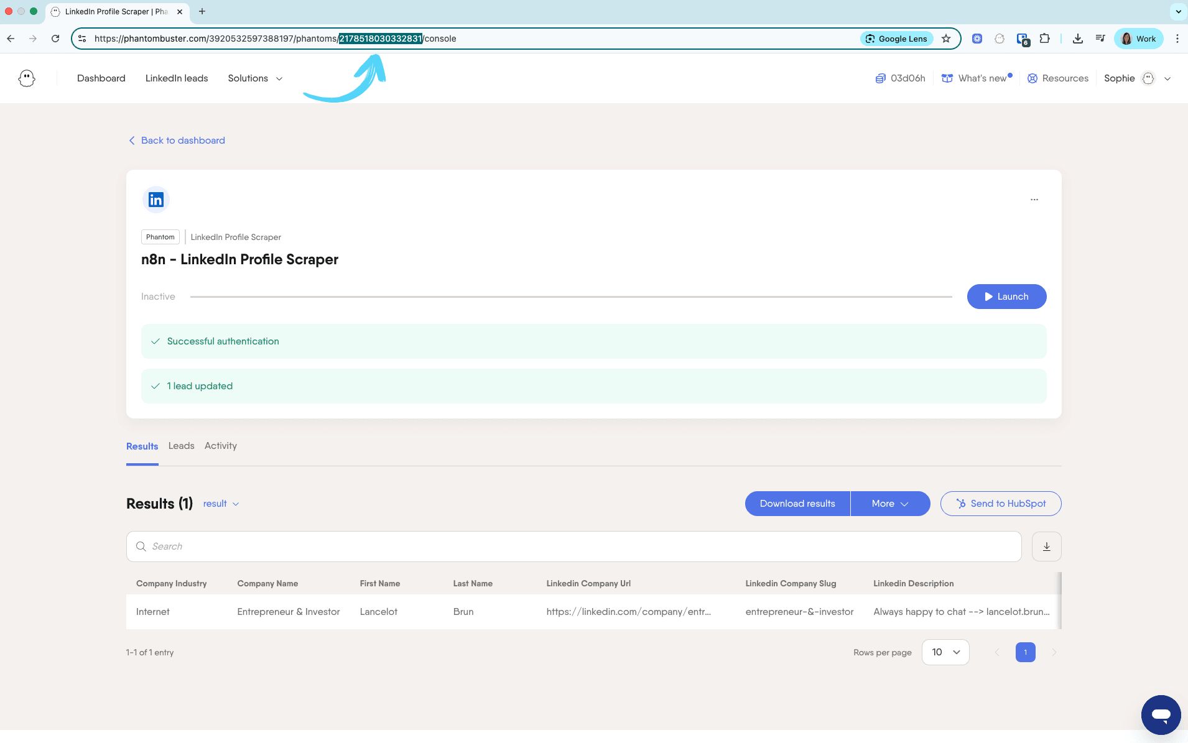Click the LinkedIn phantom logo icon
The width and height of the screenshot is (1188, 743).
coord(156,200)
